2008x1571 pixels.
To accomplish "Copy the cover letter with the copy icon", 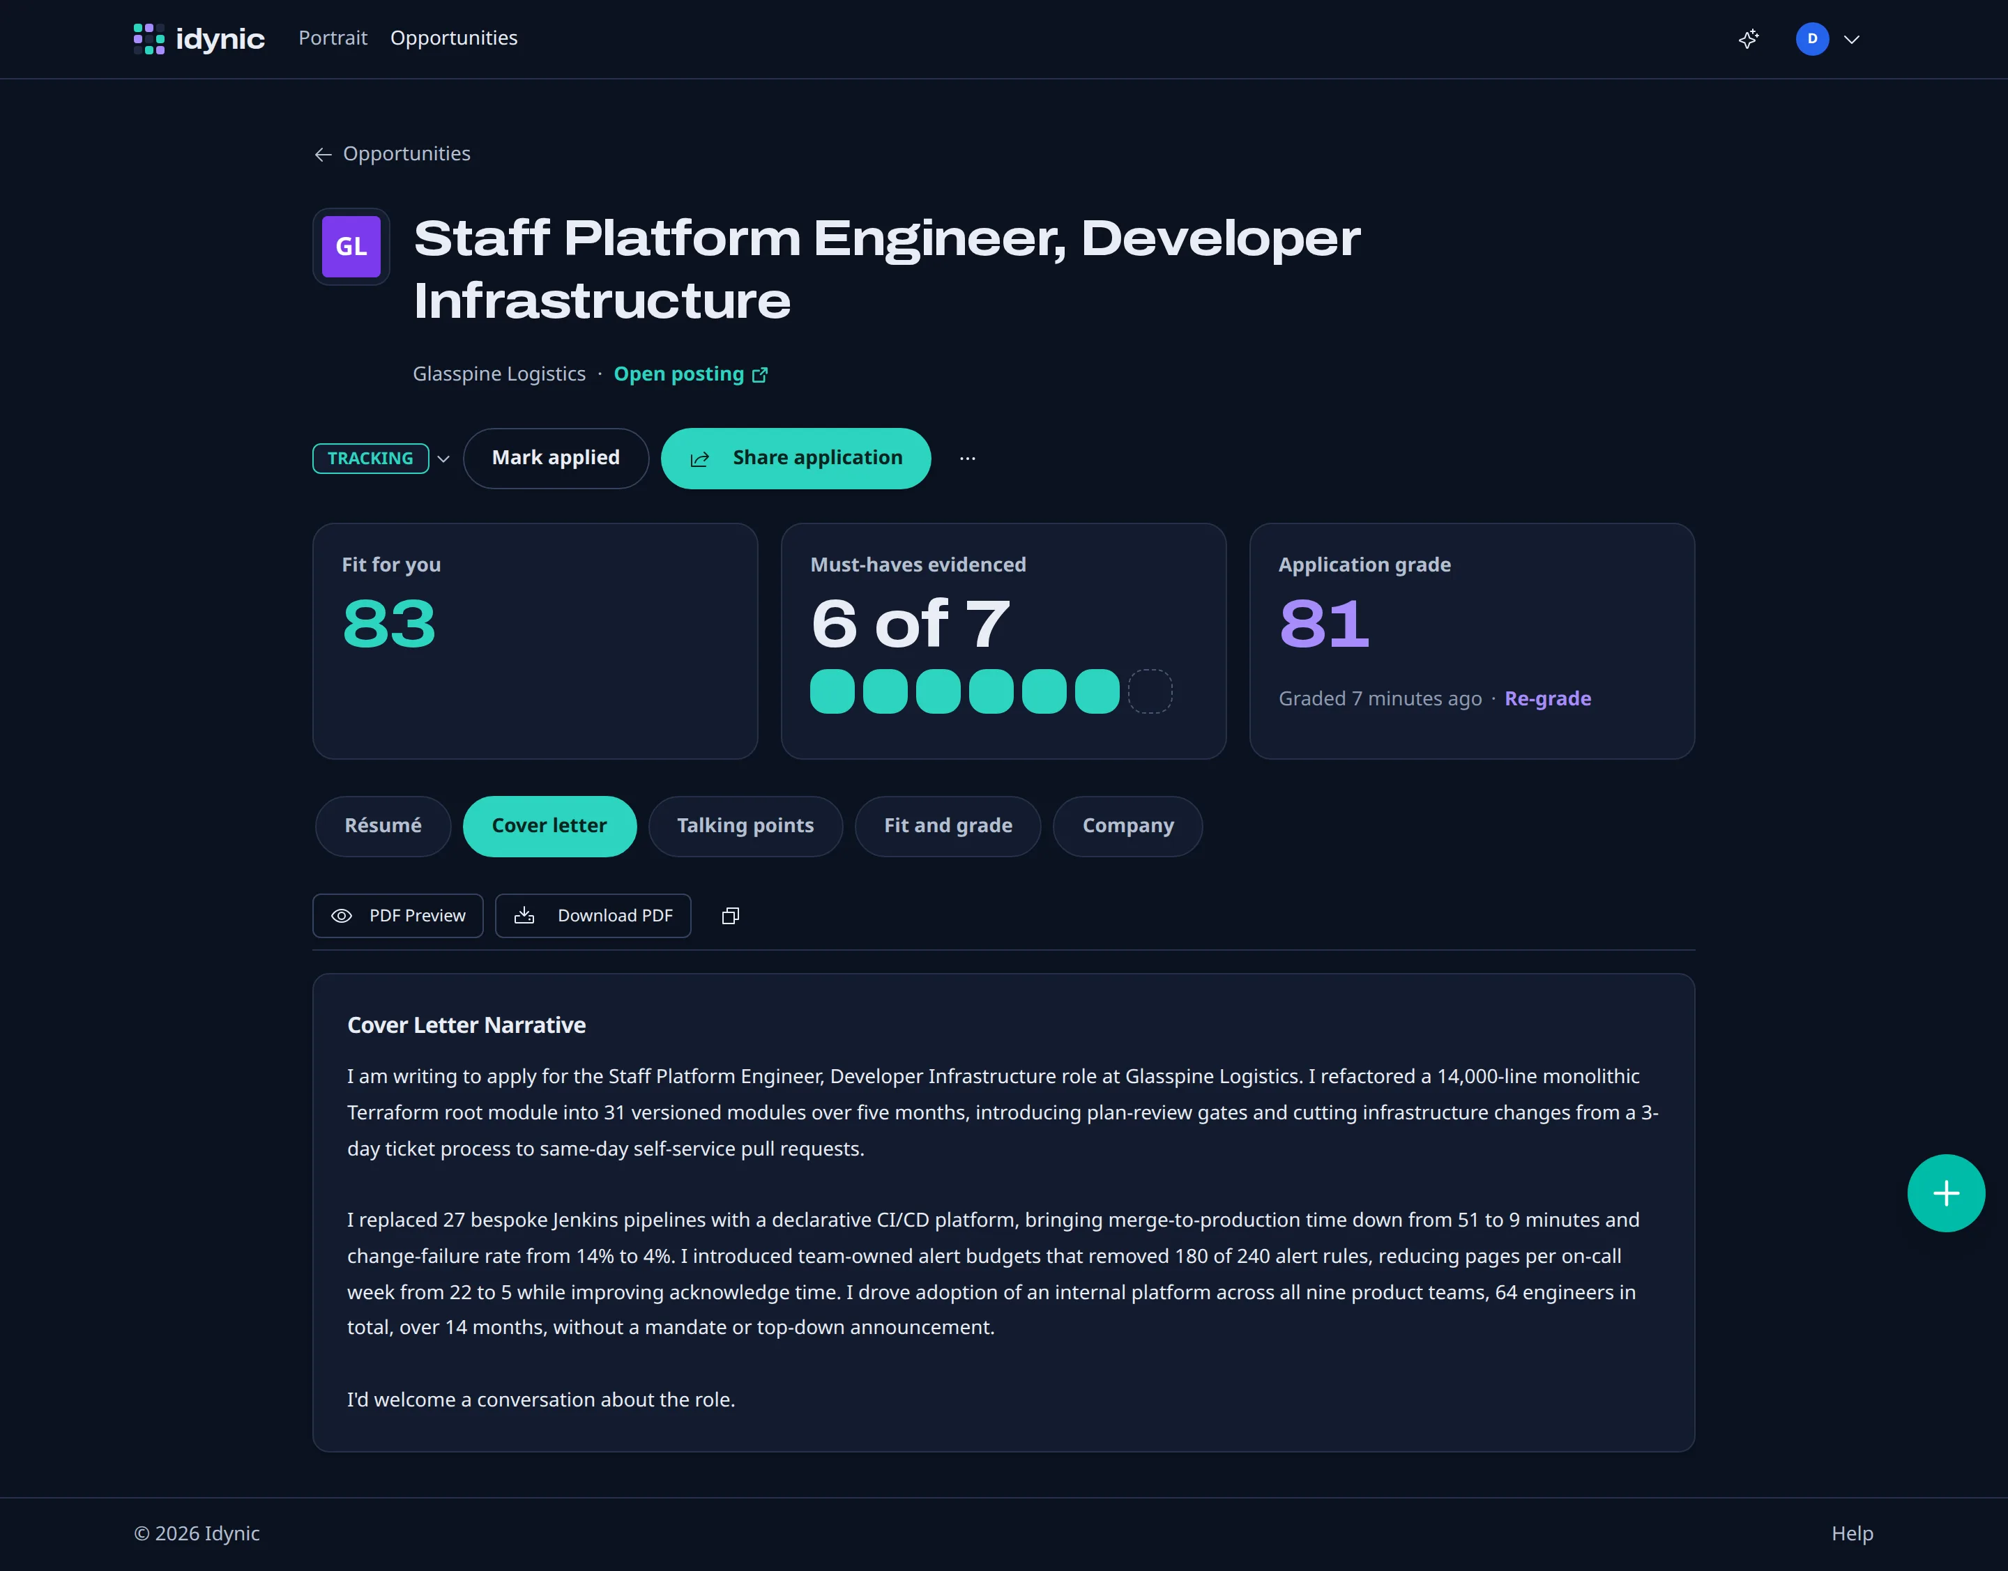I will tap(730, 915).
